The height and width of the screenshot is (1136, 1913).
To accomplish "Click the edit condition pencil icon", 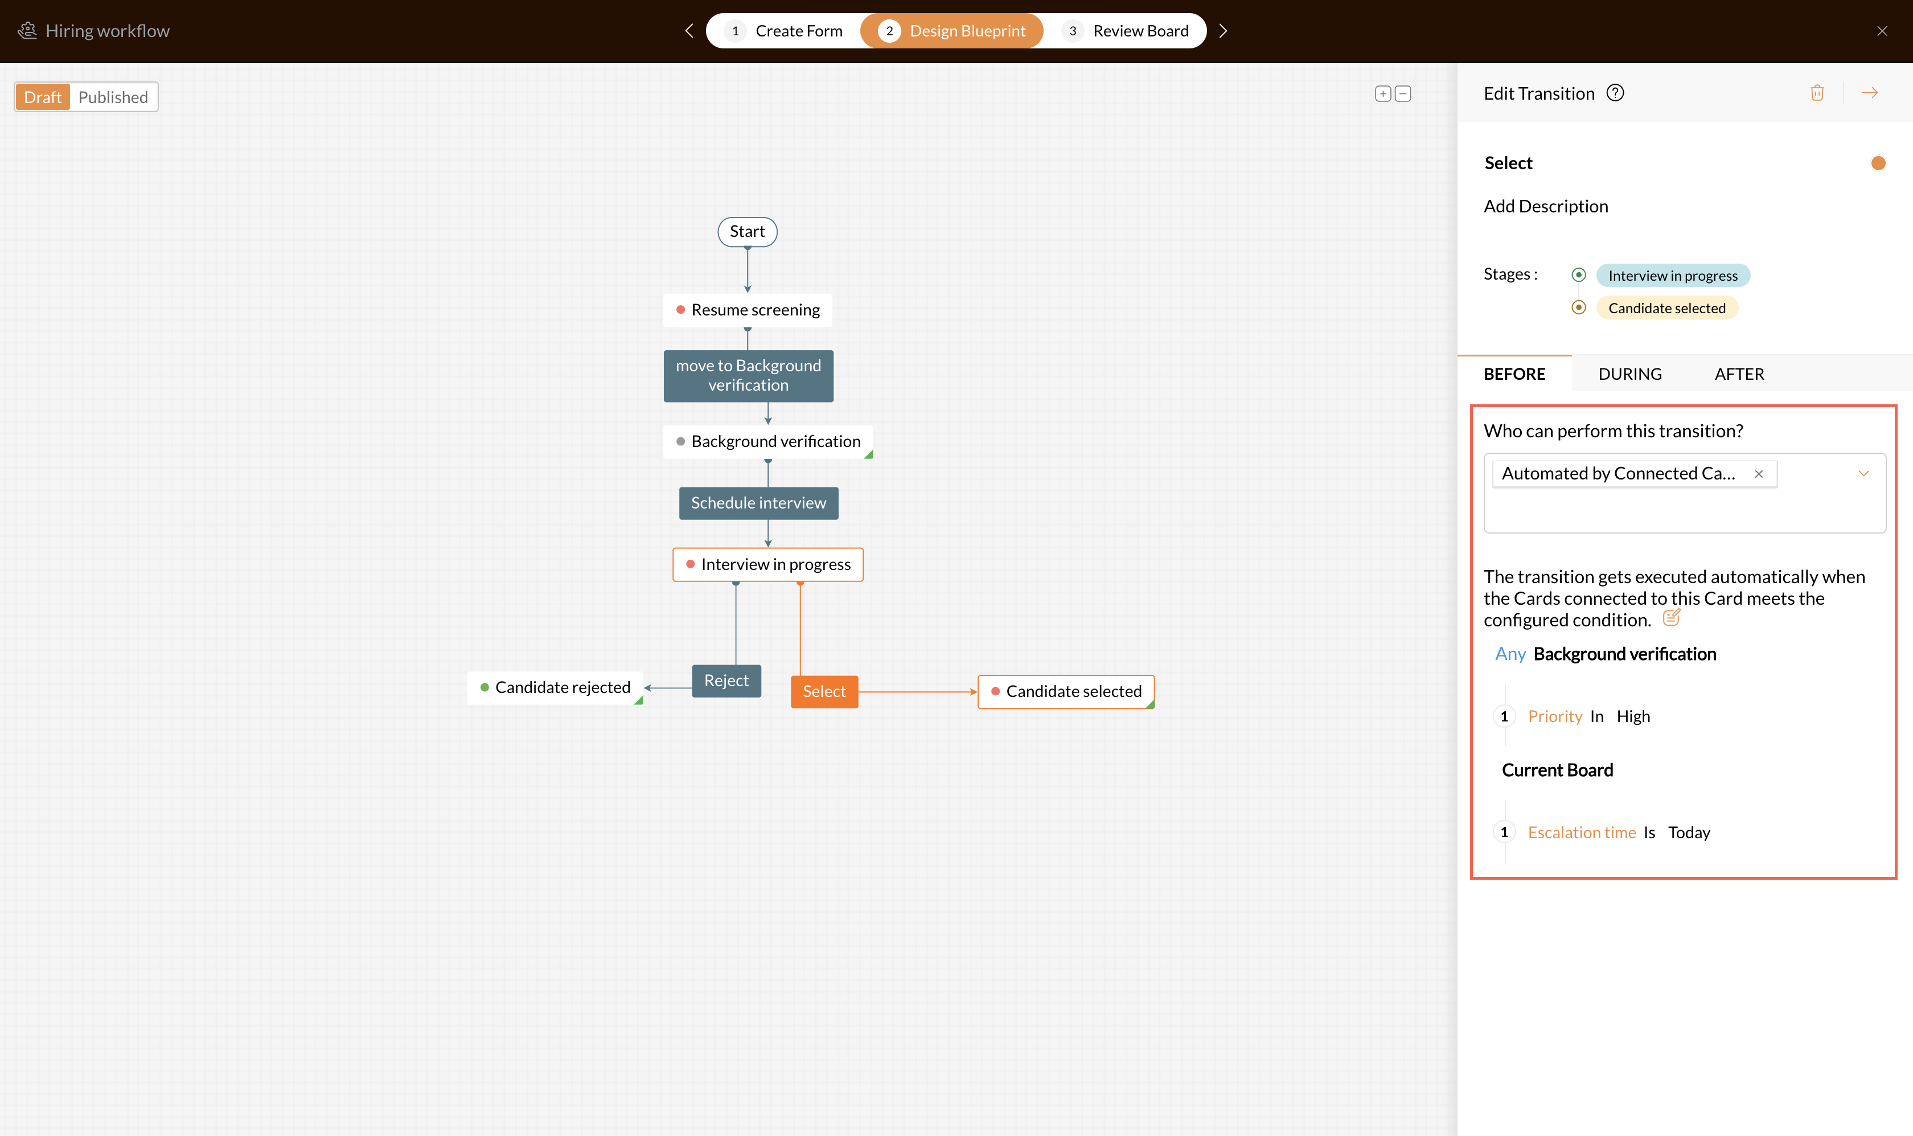I will (1671, 617).
